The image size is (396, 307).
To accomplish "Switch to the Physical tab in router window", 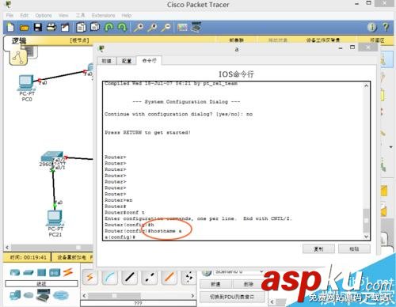I will click(106, 61).
